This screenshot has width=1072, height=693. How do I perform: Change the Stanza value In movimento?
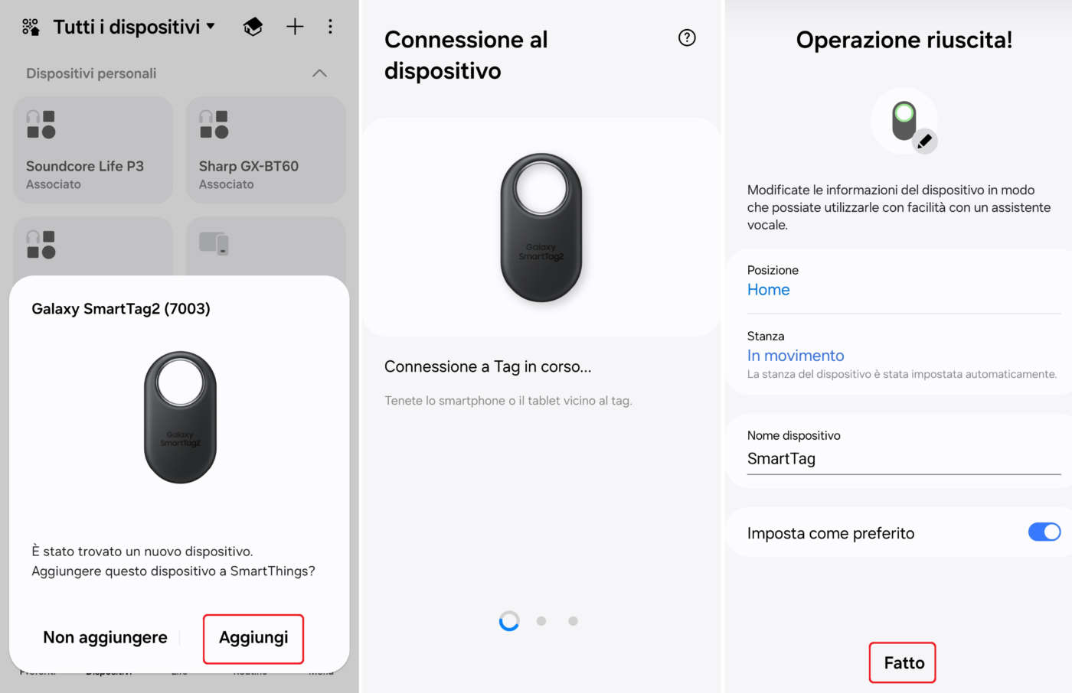[795, 356]
